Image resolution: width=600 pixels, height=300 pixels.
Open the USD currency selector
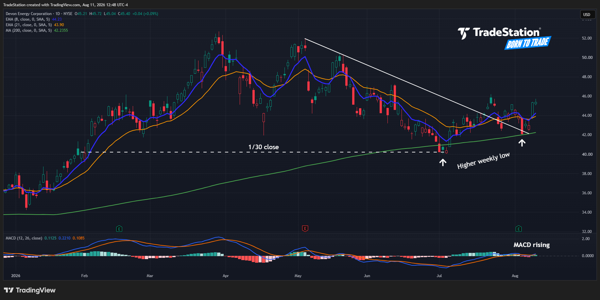pos(587,14)
